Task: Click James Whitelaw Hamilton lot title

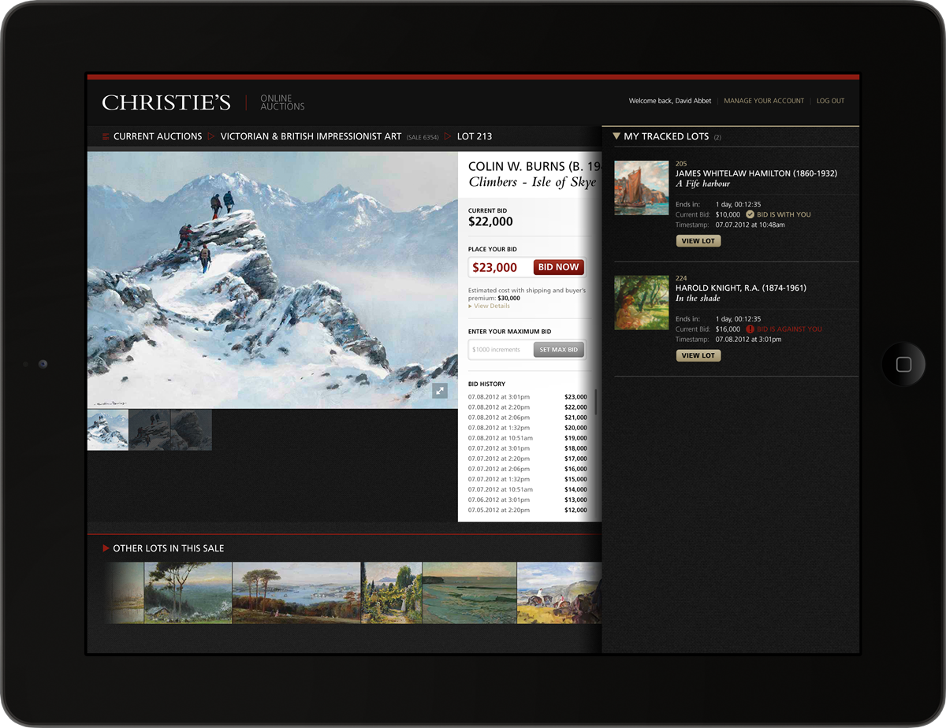Action: point(756,173)
